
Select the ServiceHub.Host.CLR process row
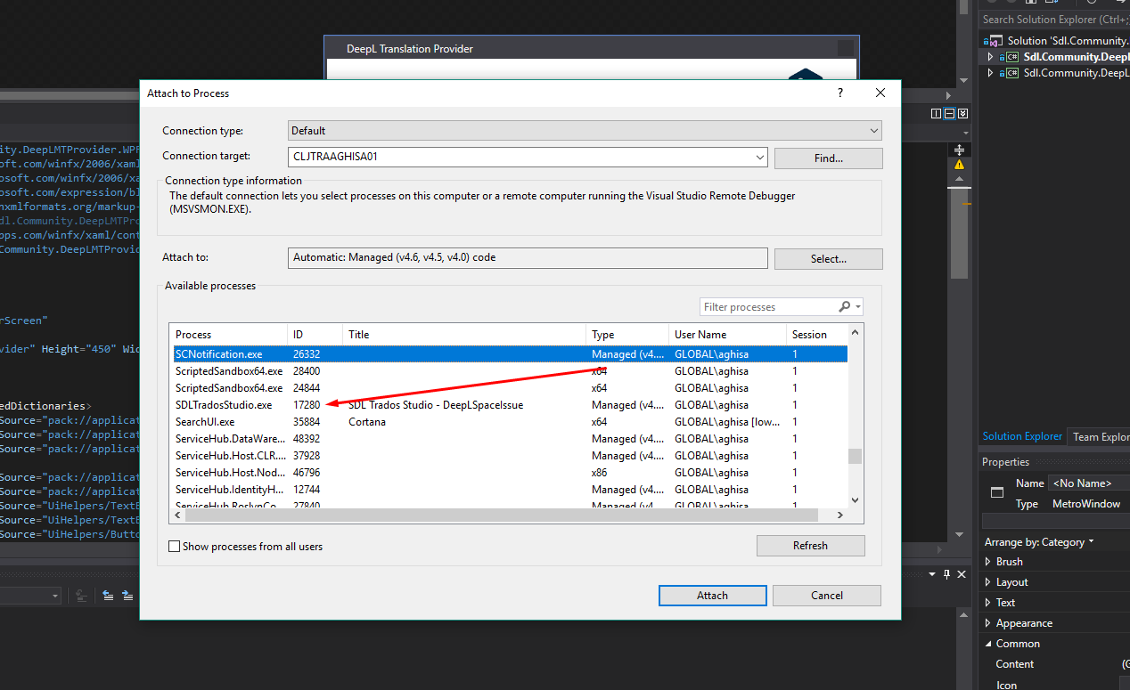pos(509,456)
